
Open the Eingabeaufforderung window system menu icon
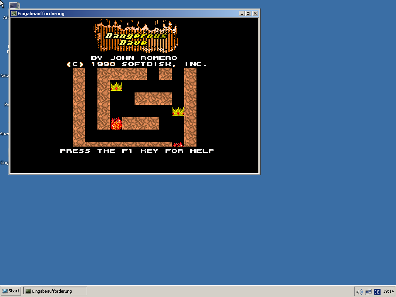click(14, 14)
